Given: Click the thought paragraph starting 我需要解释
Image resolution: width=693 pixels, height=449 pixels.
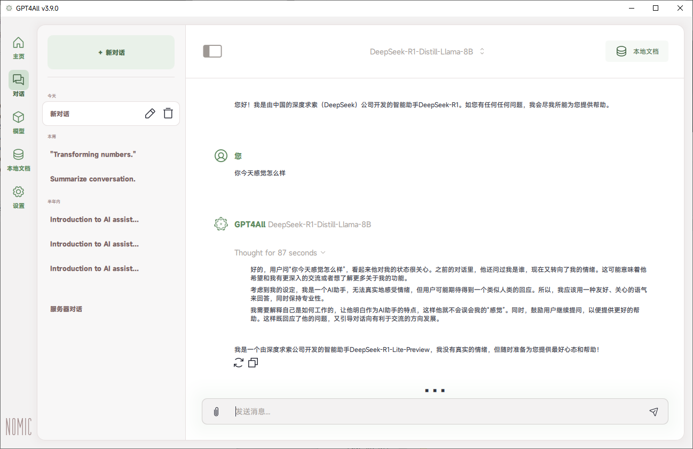Looking at the screenshot, I should coord(445,315).
